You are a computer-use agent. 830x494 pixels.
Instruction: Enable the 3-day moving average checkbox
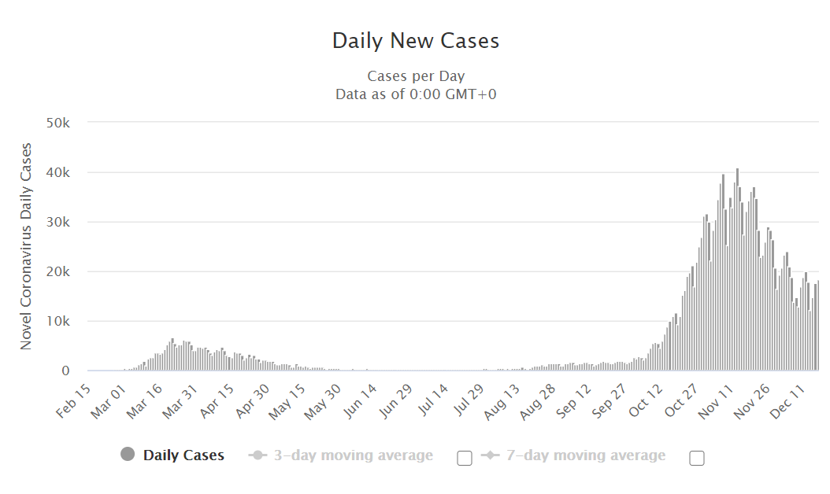(465, 458)
